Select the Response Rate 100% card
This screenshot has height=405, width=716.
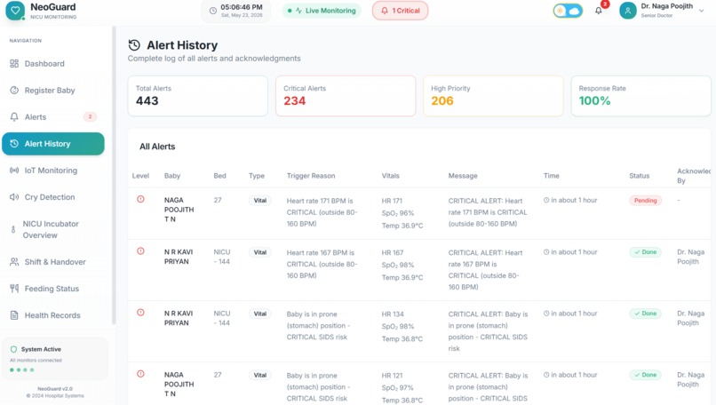point(641,96)
